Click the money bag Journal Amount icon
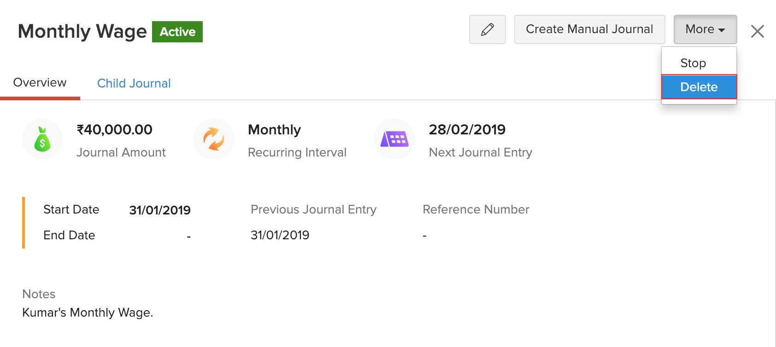776x347 pixels. [42, 139]
